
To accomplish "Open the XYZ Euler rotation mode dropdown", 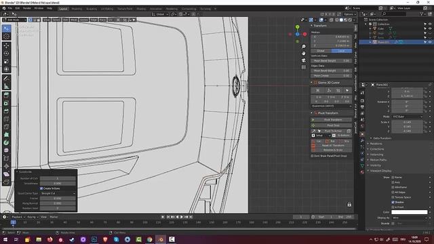I will click(x=408, y=117).
